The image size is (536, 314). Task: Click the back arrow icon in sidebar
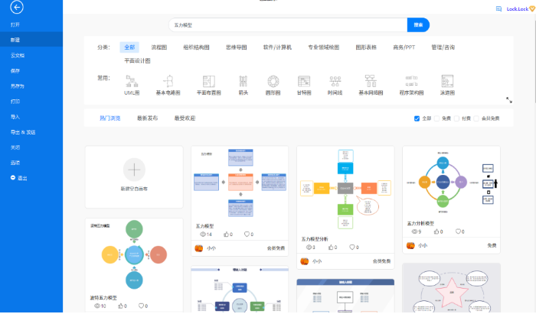[x=17, y=7]
